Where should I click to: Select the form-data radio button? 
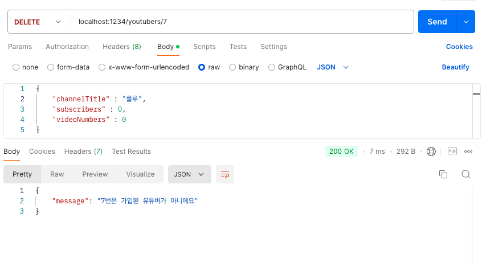click(x=51, y=67)
